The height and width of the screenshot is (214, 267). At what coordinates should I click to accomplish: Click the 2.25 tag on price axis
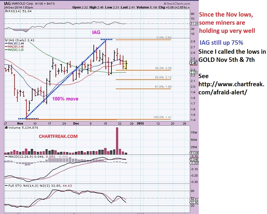tap(194, 72)
